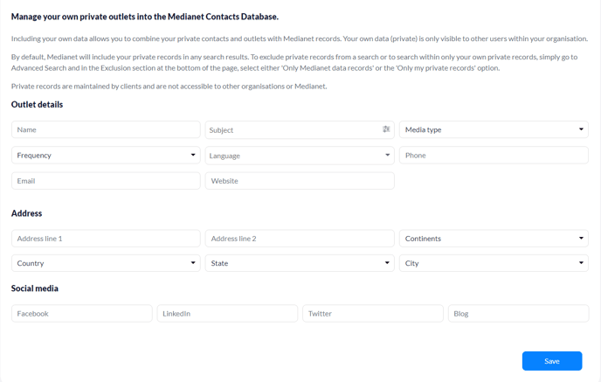Open the City dropdown
The image size is (601, 382).
494,263
